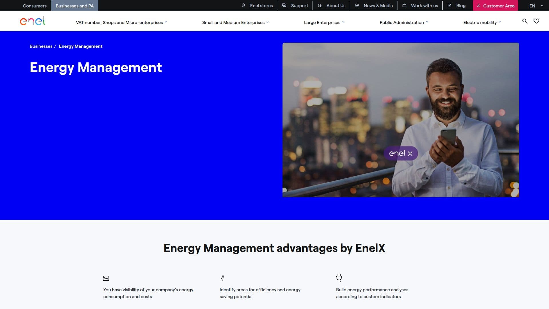Go to Businesses breadcrumb
Screen dimensions: 549x309
click(41, 46)
